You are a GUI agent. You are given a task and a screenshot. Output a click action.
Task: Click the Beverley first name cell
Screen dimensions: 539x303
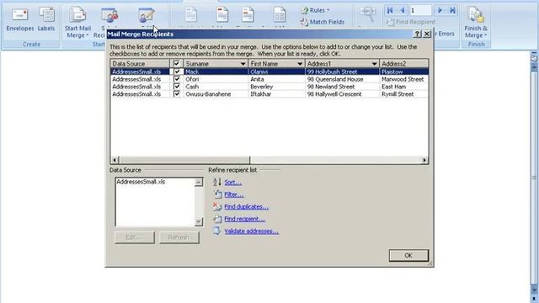[276, 87]
